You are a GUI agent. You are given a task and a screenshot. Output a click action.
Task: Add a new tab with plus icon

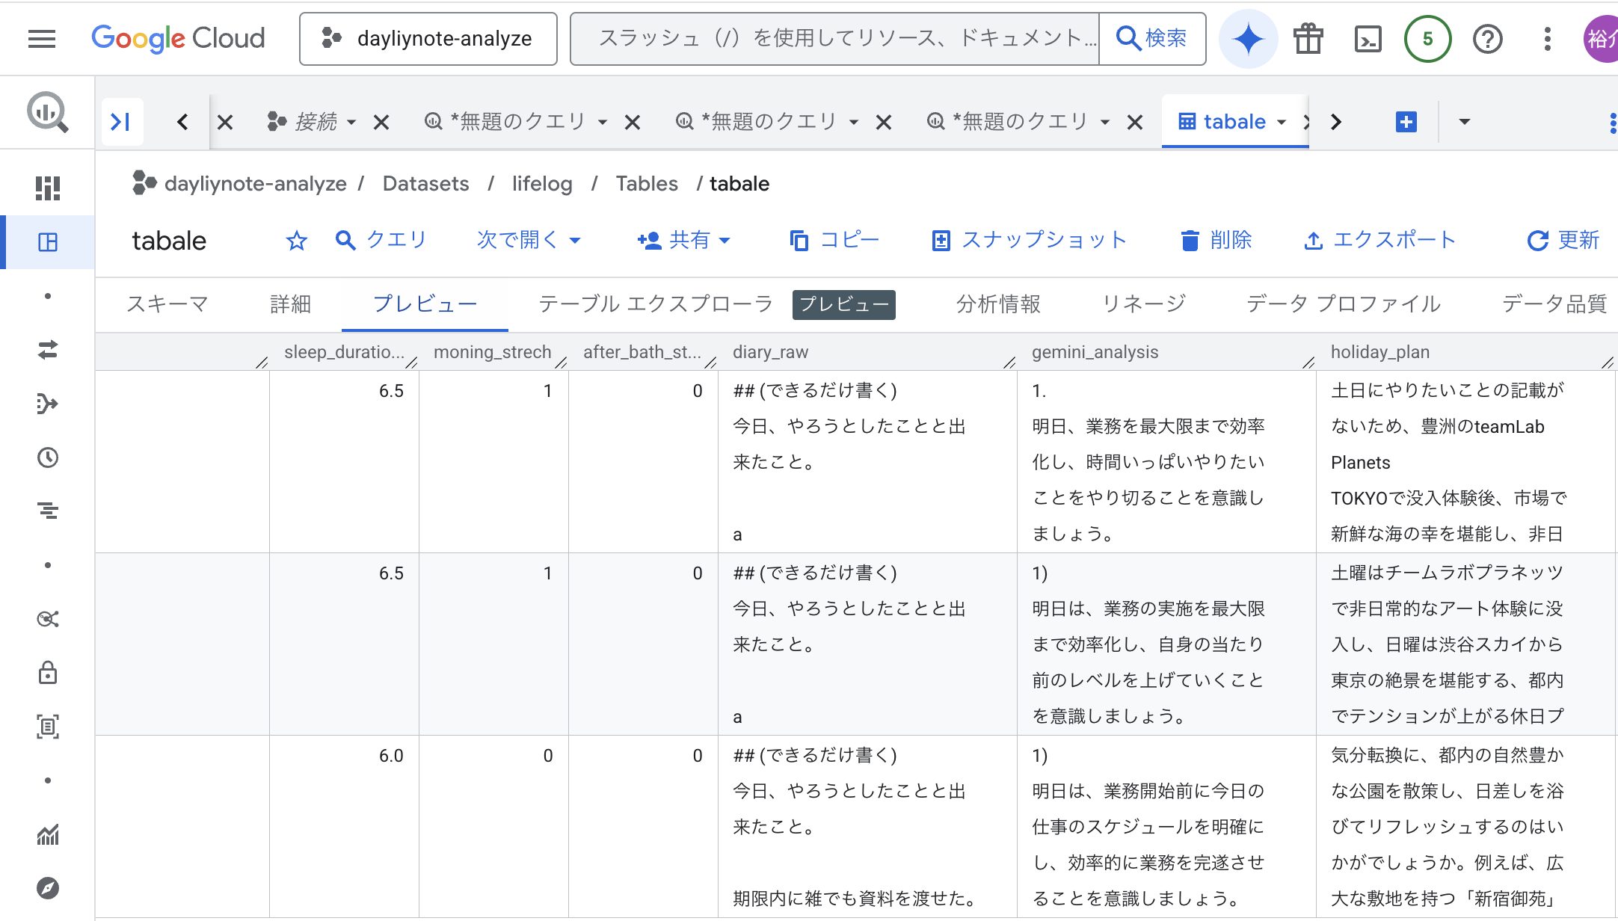1406,122
